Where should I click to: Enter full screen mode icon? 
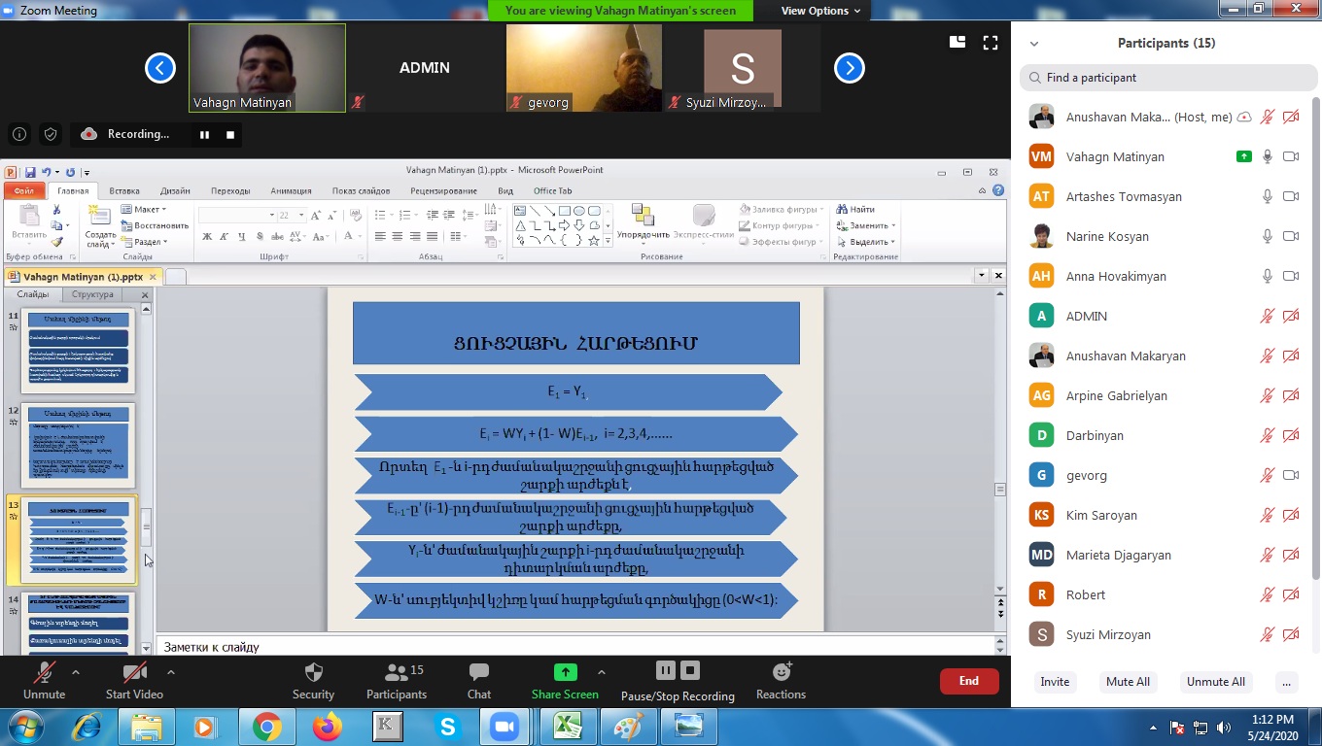(x=991, y=43)
